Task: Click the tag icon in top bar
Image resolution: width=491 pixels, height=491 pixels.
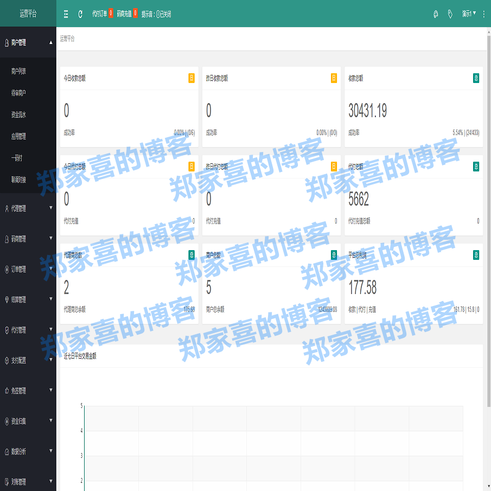Action: pos(450,15)
